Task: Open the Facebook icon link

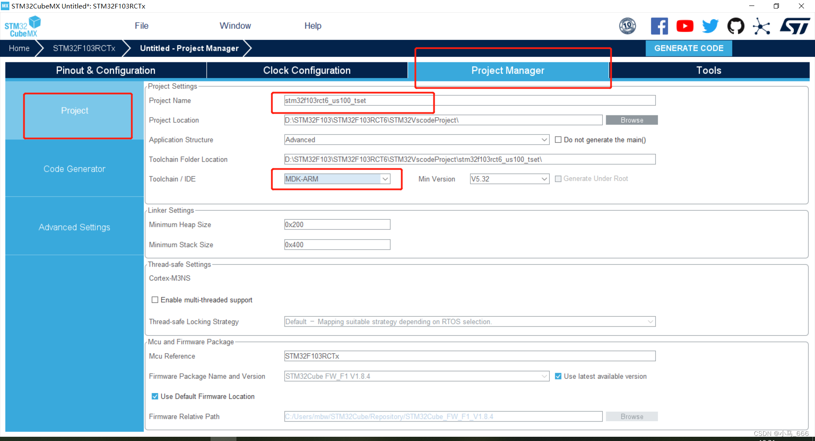Action: pyautogui.click(x=659, y=26)
